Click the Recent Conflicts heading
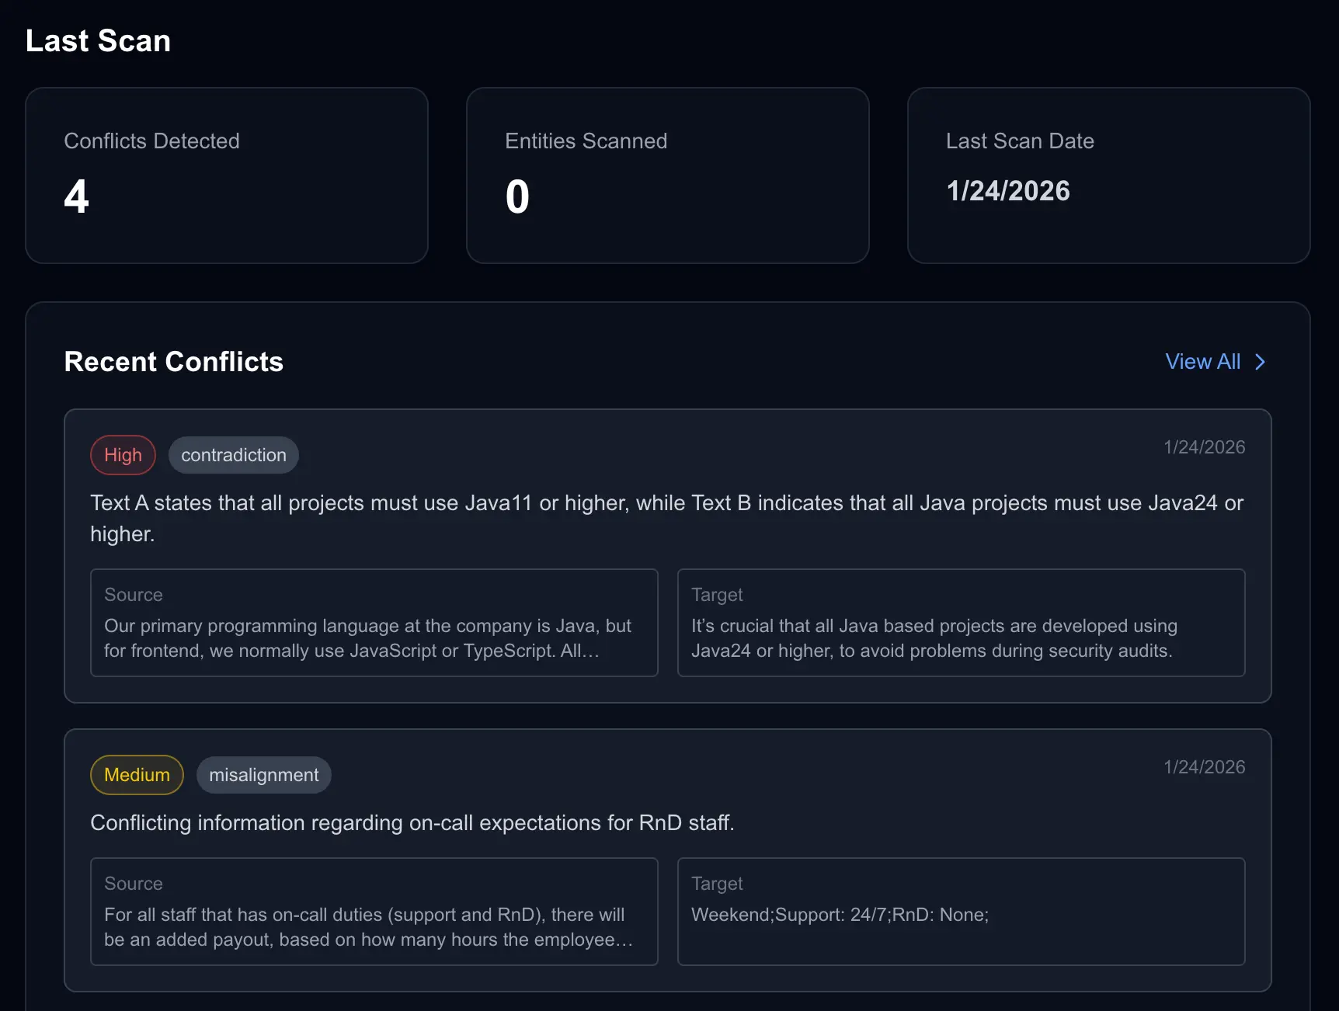 click(x=174, y=362)
